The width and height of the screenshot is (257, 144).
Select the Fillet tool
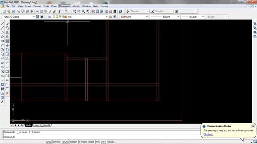(7, 89)
